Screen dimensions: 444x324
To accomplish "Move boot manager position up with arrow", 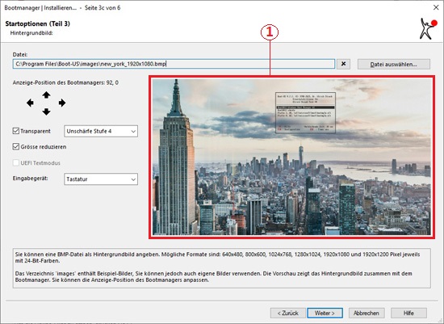I will 46,95.
